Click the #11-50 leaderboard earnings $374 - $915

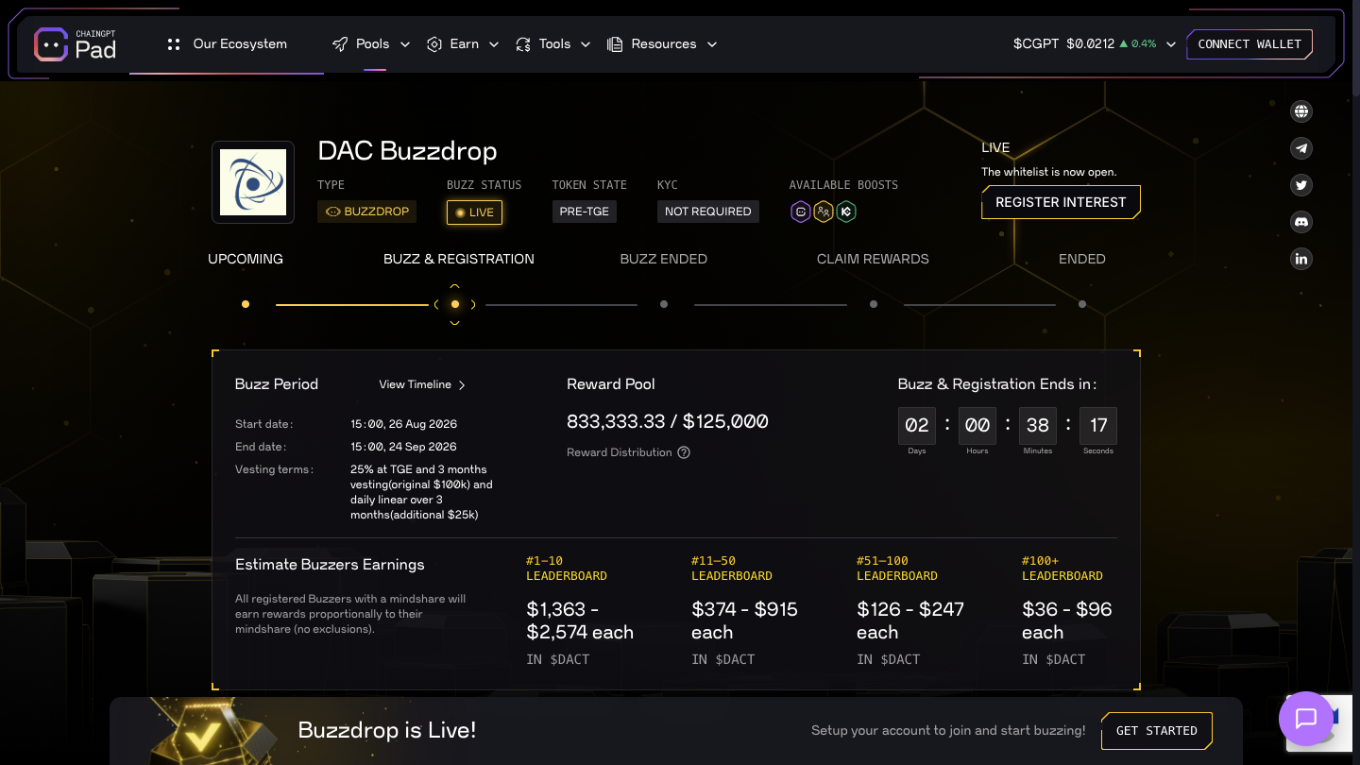pos(745,620)
